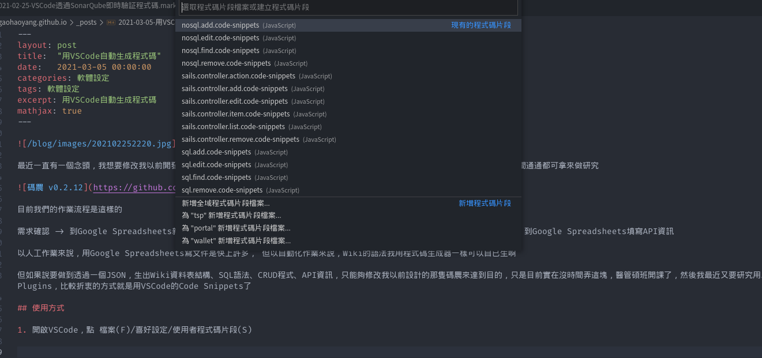Click the markdown file icon in the breadcrumb
This screenshot has height=358, width=762.
(x=111, y=22)
